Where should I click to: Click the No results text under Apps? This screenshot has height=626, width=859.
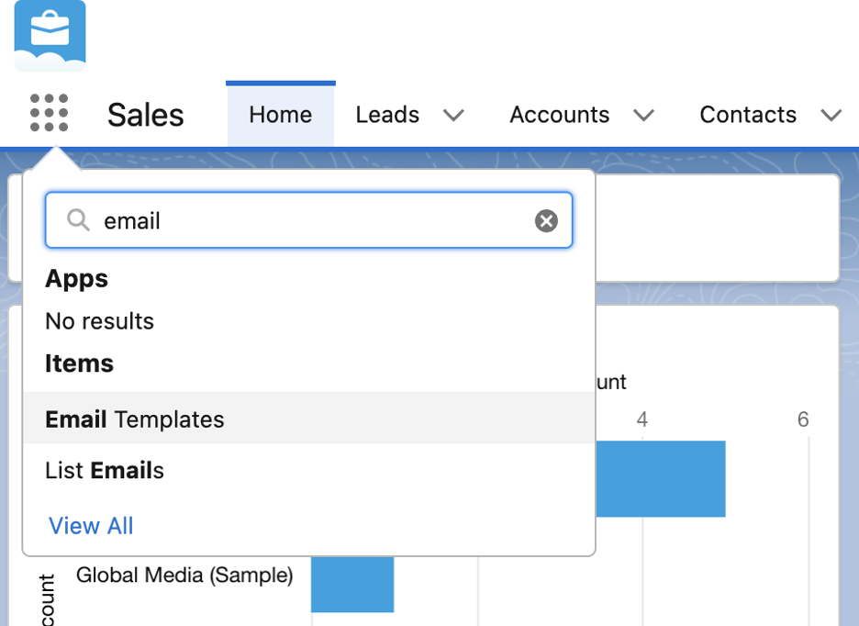(x=100, y=321)
